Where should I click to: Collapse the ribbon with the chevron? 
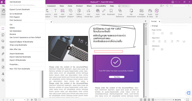click(190, 17)
